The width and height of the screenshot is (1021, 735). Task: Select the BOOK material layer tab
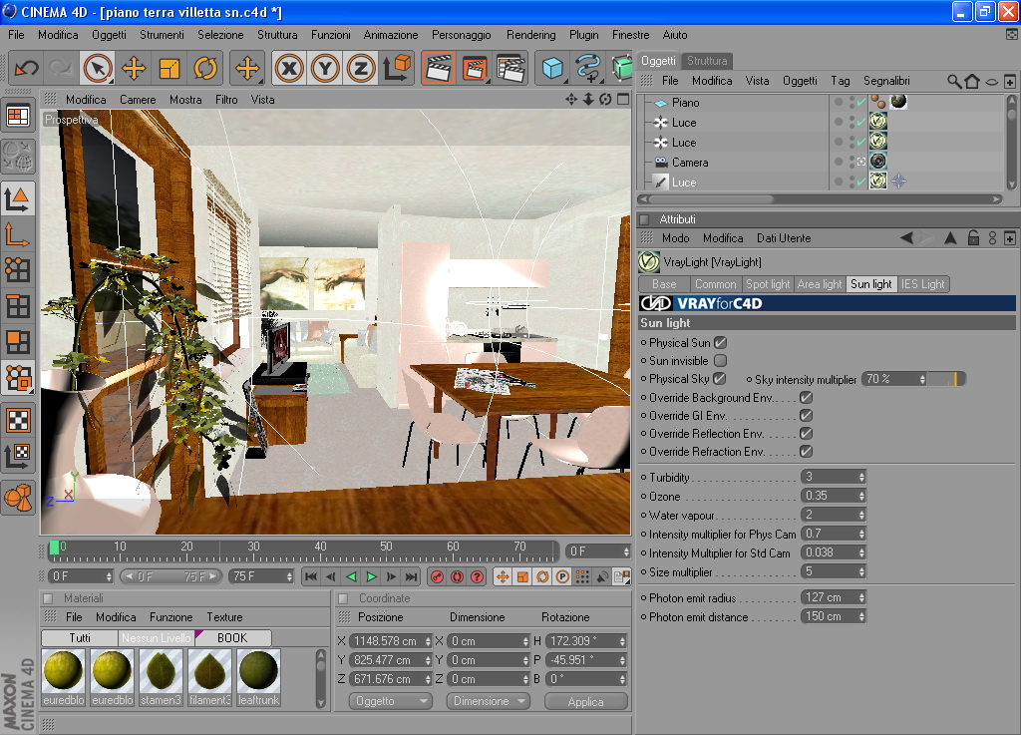coord(232,638)
